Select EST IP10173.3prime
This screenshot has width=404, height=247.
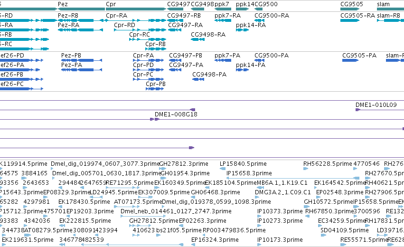click(259, 245)
